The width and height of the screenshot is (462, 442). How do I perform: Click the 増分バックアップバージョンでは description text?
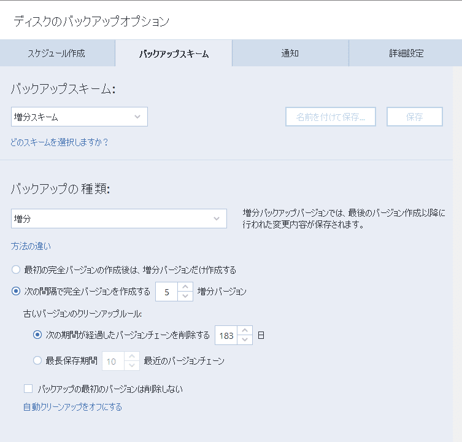point(344,219)
